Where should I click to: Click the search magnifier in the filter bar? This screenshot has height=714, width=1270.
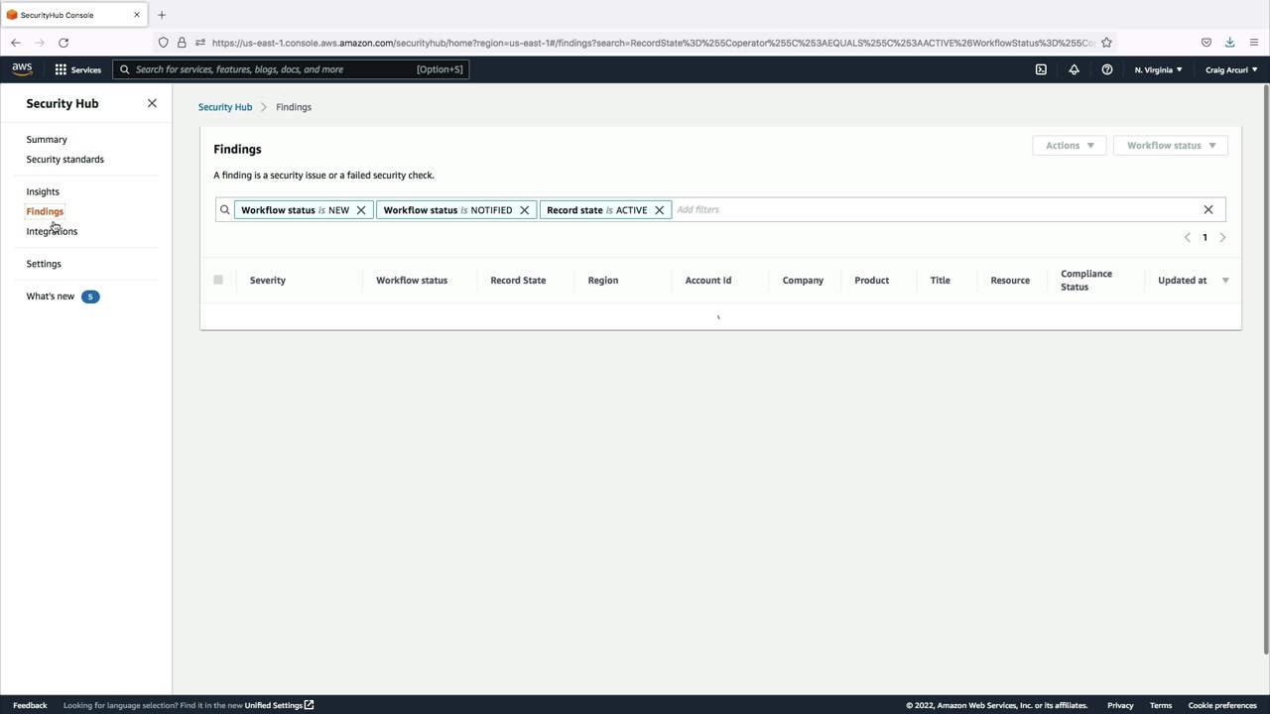coord(225,210)
